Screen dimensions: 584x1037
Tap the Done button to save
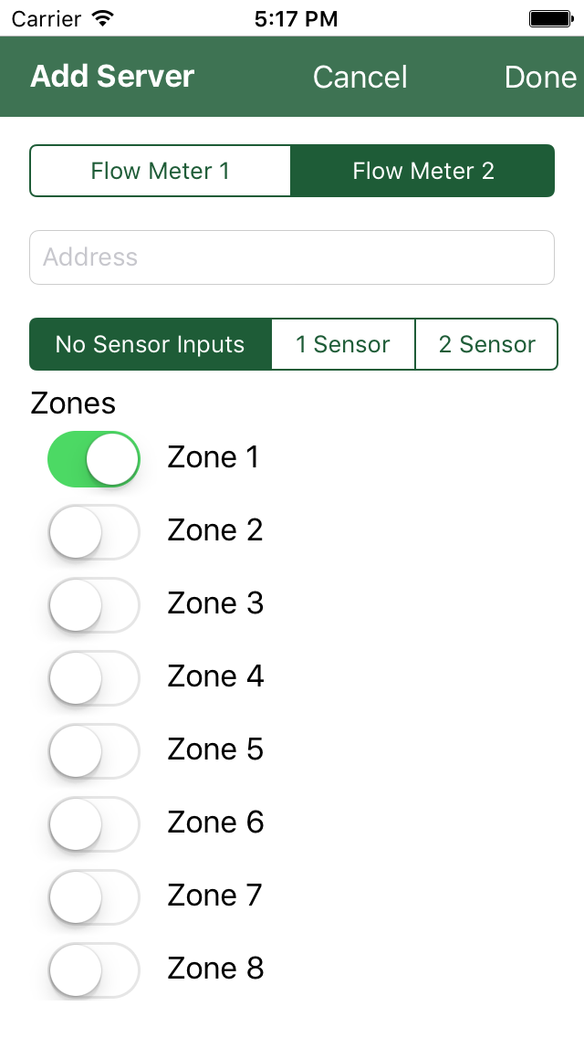pos(540,77)
